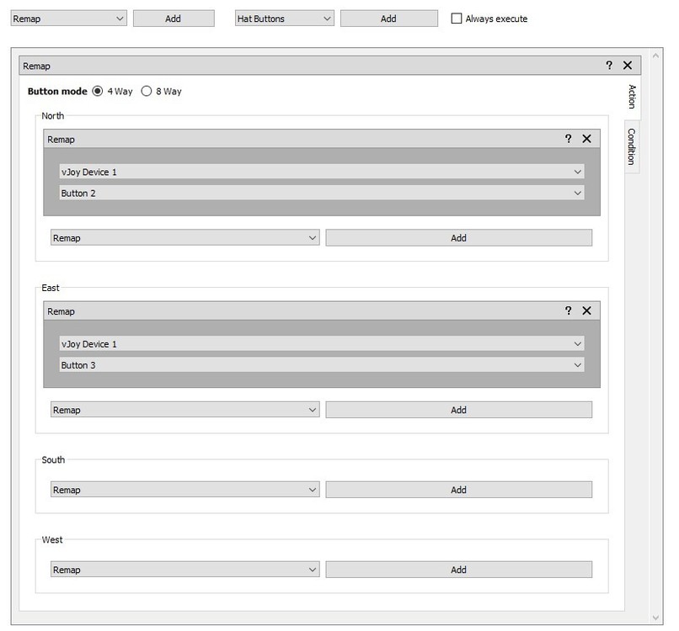The height and width of the screenshot is (631, 679).
Task: Select 8 Way button mode
Action: click(x=147, y=91)
